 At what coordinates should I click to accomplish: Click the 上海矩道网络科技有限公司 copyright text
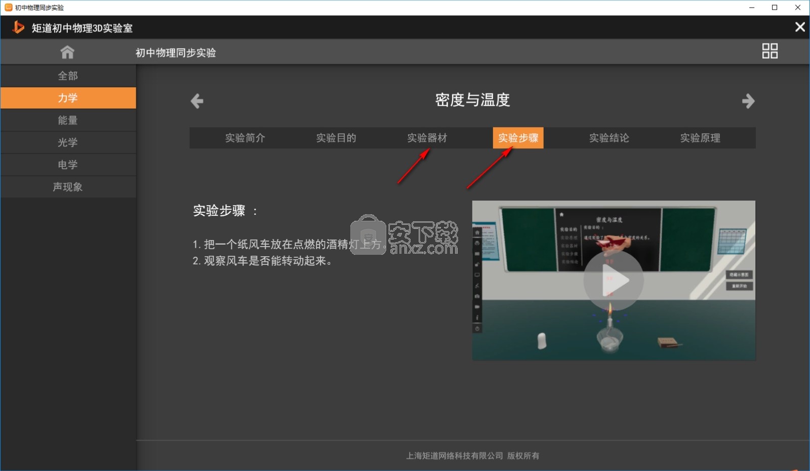(x=472, y=456)
